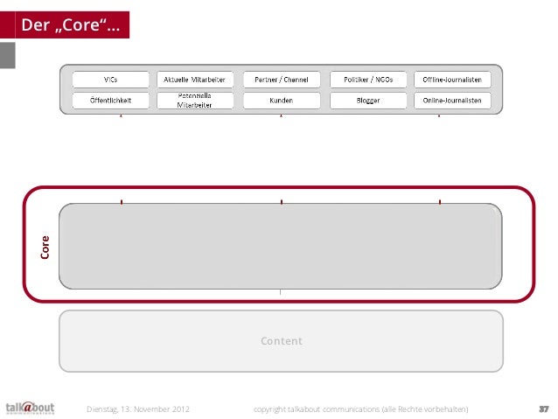Viewport: 558px width, 419px height.
Task: Select the 'Content' box
Action: pyautogui.click(x=281, y=341)
